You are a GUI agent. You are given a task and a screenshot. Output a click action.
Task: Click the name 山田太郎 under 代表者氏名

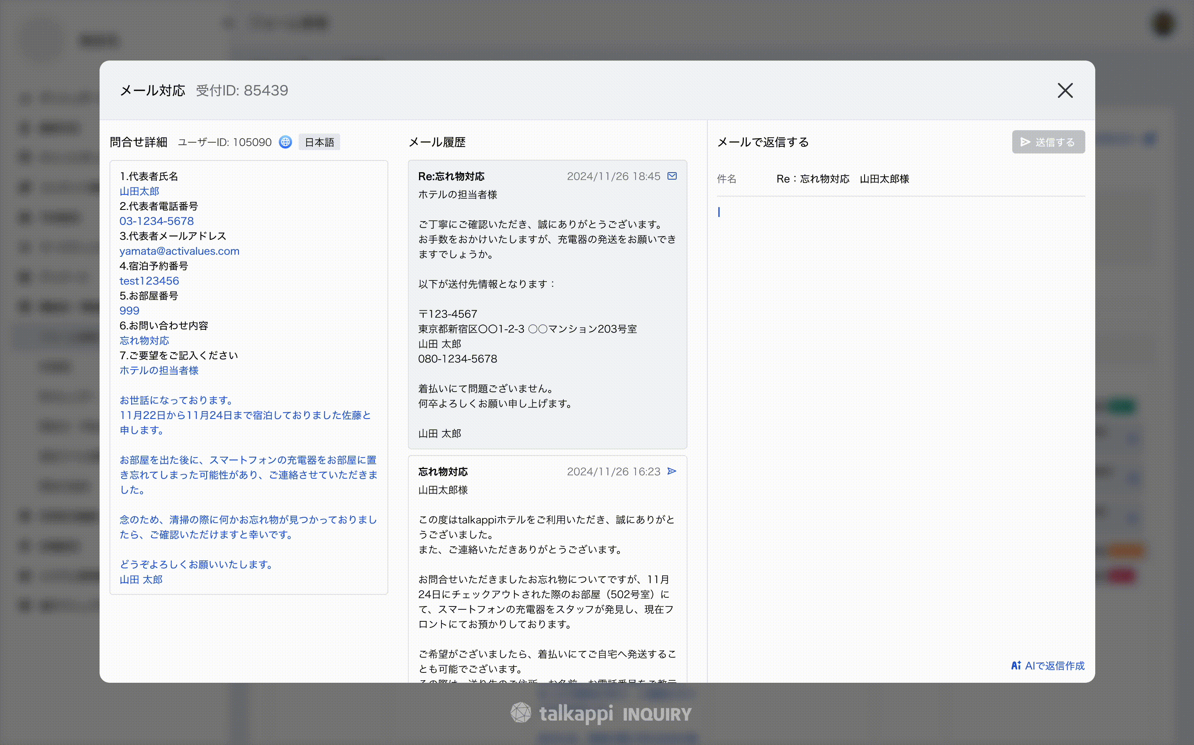(139, 191)
